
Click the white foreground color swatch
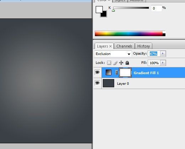[x=99, y=10]
